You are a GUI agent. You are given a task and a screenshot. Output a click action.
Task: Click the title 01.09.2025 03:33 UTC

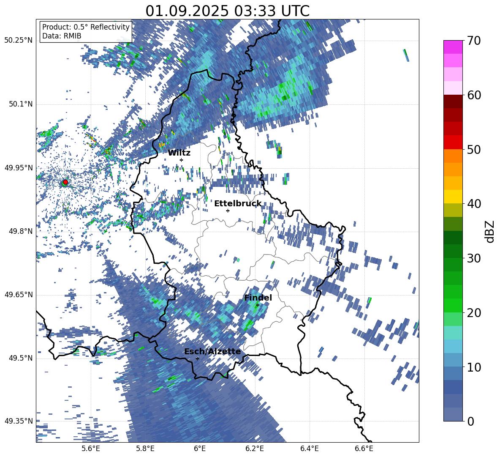pos(227,11)
